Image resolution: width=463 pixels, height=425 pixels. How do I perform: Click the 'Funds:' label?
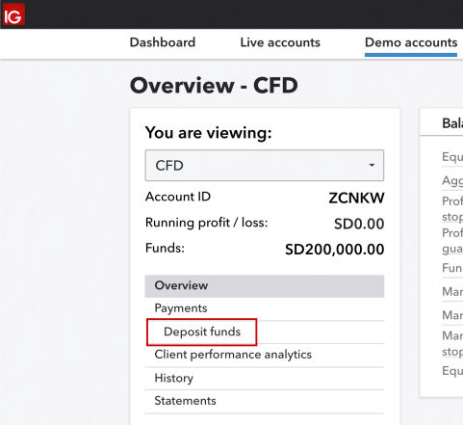165,248
